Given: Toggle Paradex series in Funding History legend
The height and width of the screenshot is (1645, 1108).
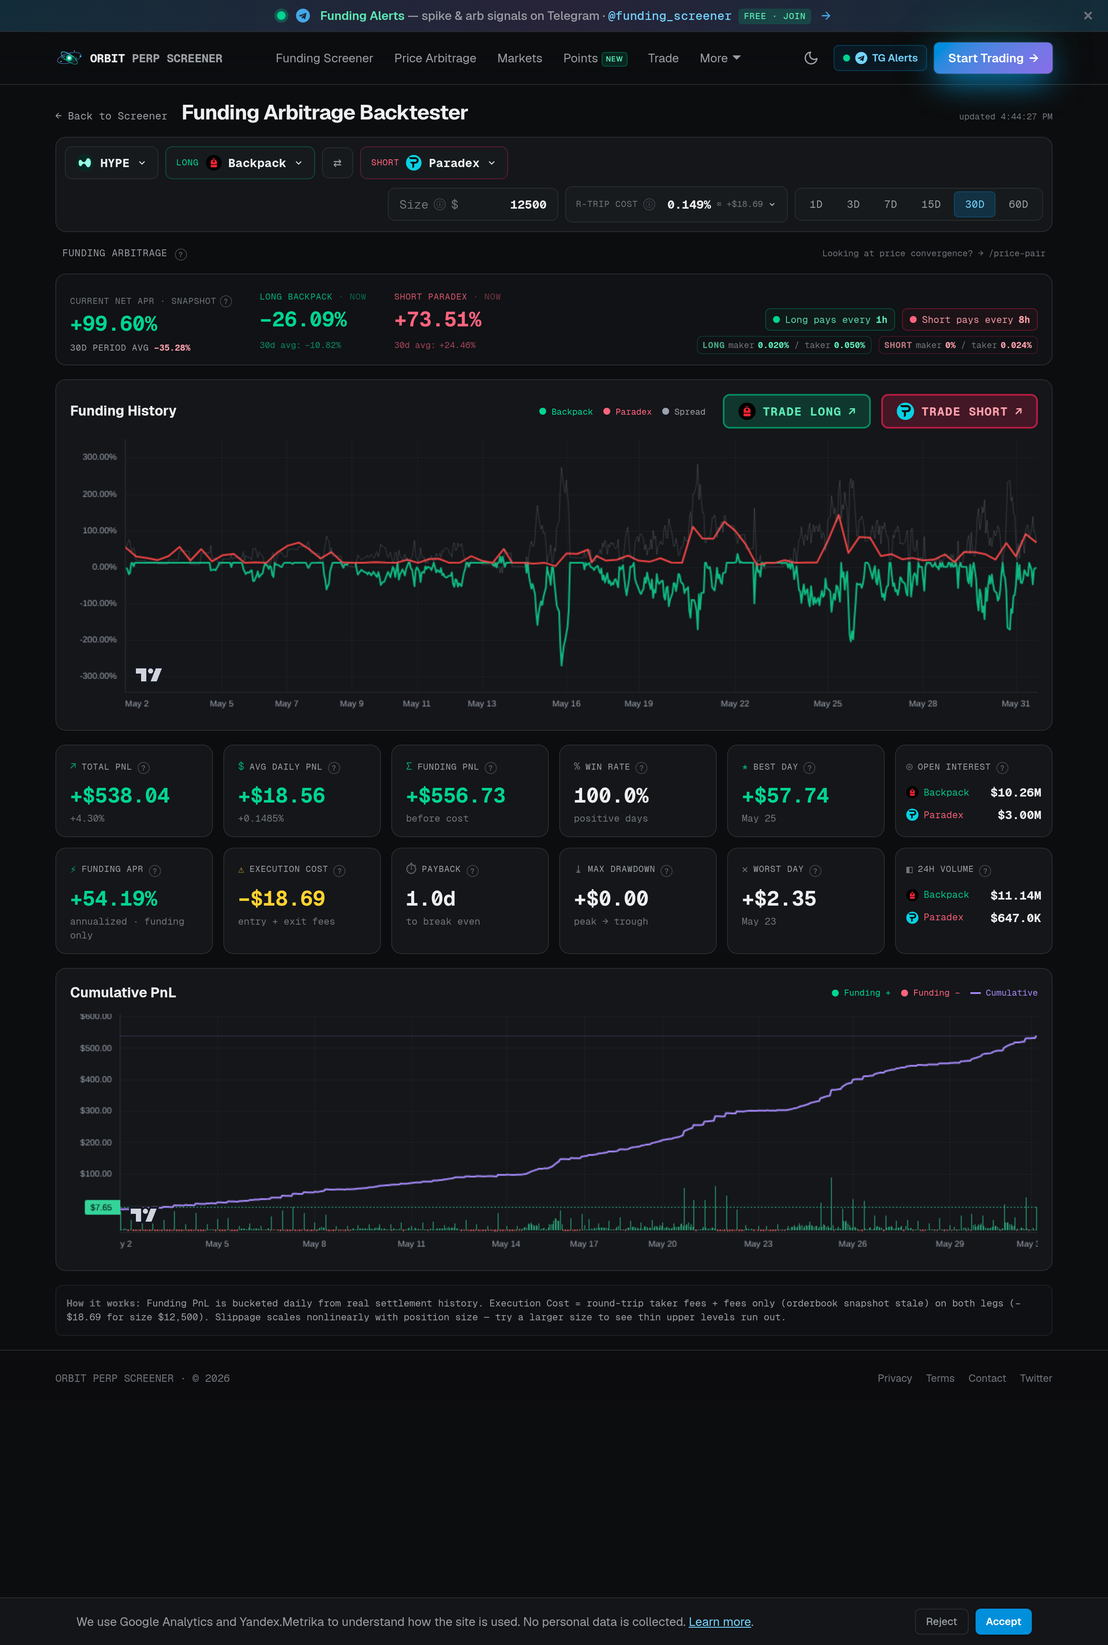Looking at the screenshot, I should pyautogui.click(x=628, y=411).
